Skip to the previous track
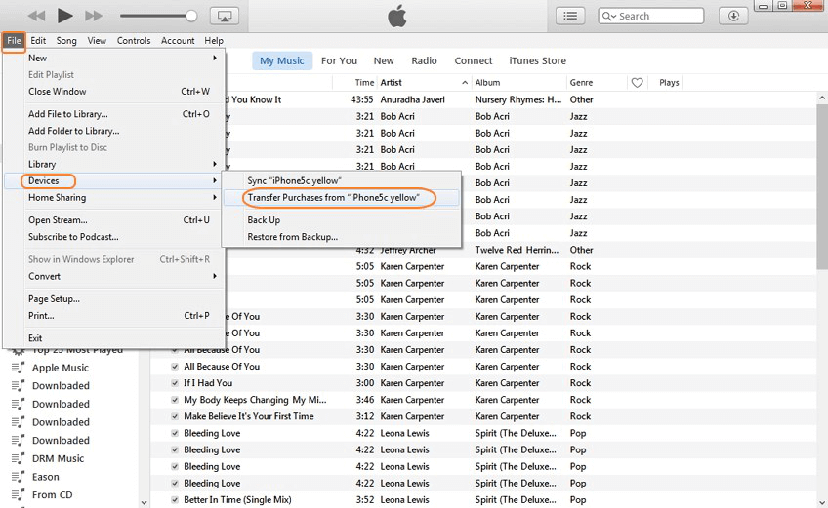 point(36,16)
